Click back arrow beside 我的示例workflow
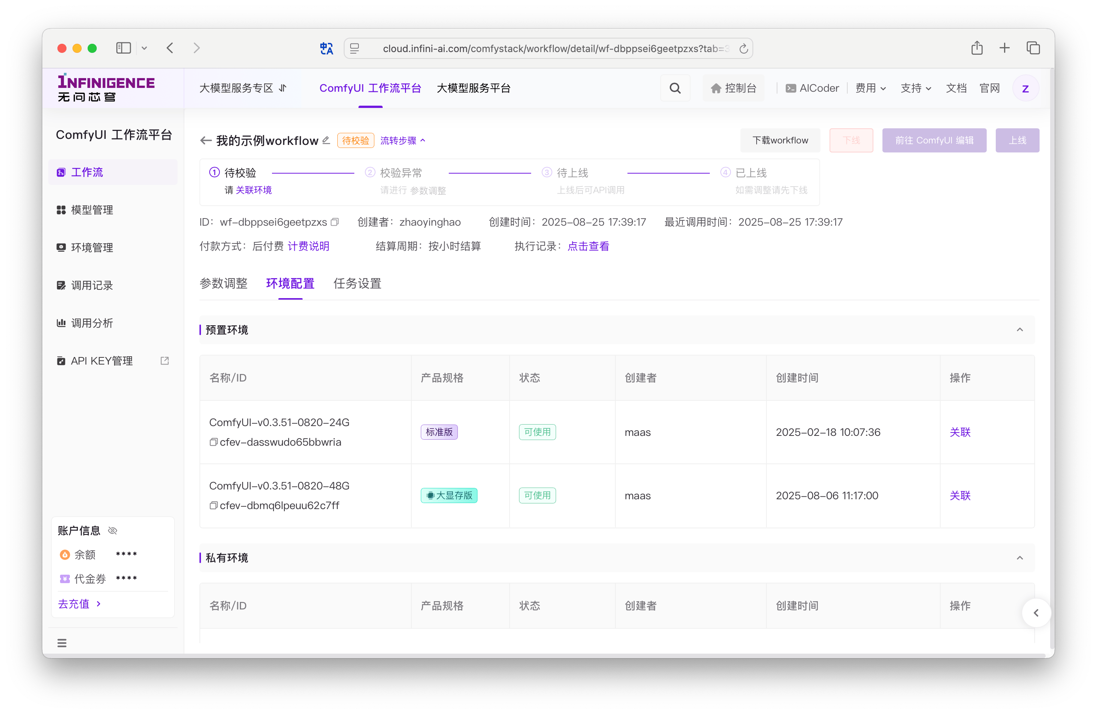The width and height of the screenshot is (1097, 714). [x=205, y=140]
